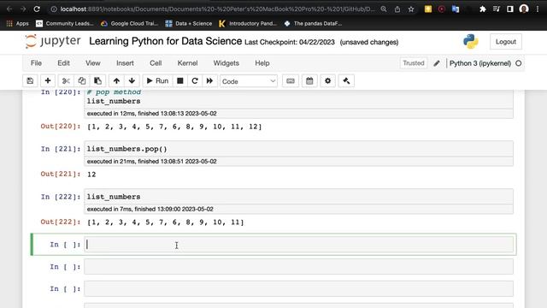Open the Insert menu
This screenshot has width=547, height=308.
click(125, 63)
